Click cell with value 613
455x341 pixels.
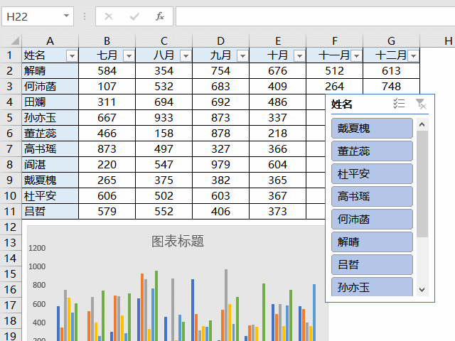coord(392,71)
